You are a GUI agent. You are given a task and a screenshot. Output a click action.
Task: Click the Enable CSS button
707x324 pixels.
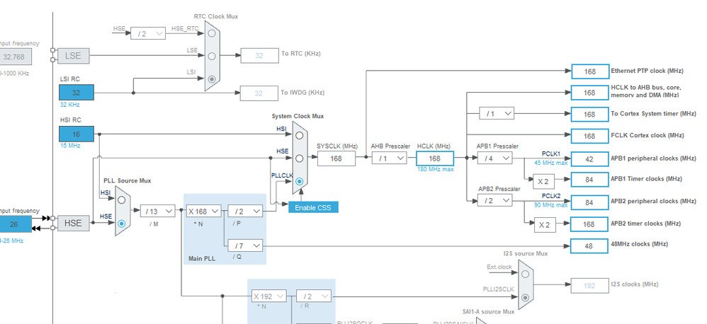coord(313,207)
